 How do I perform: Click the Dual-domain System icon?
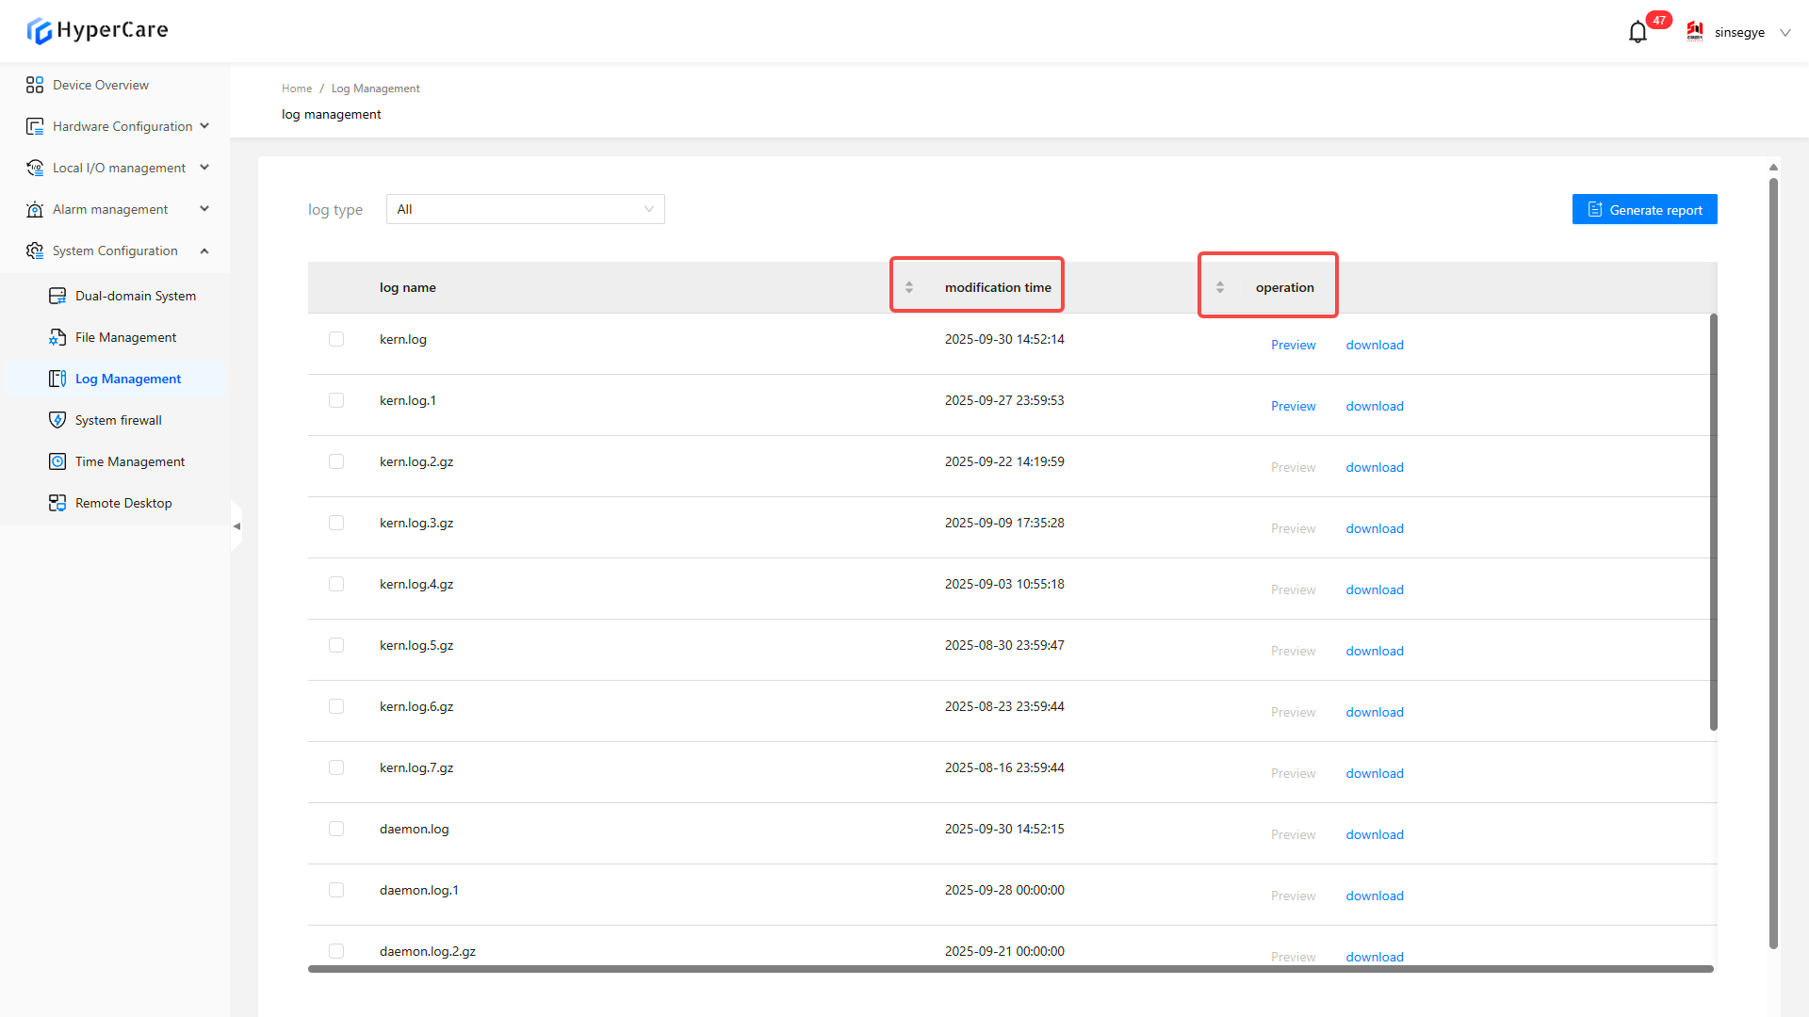coord(57,296)
